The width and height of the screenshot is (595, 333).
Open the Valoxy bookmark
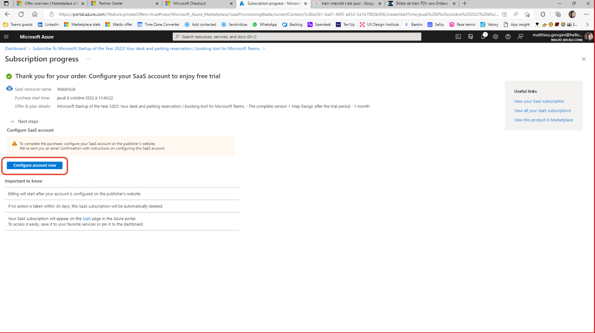(489, 25)
